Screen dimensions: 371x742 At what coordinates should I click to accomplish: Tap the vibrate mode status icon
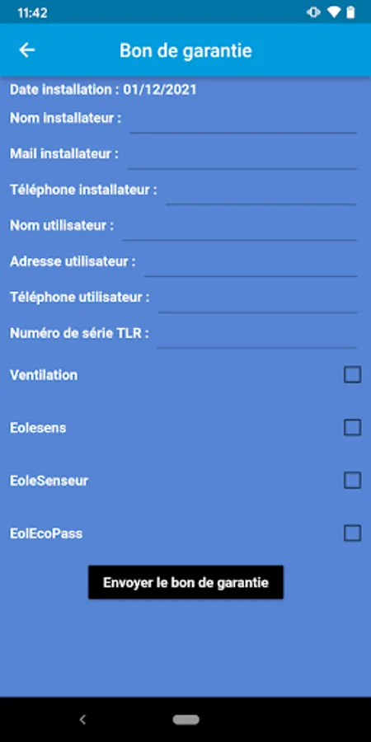click(x=313, y=12)
